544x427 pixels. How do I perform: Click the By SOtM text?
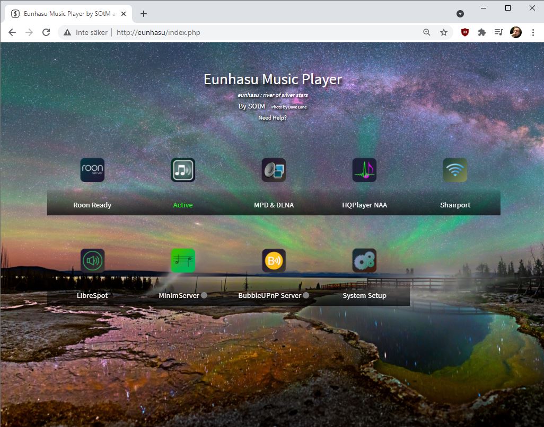(x=251, y=106)
